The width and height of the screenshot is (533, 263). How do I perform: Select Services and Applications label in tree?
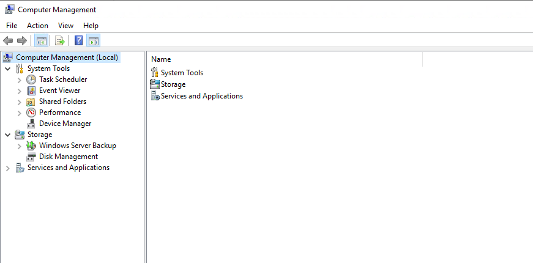tap(69, 168)
